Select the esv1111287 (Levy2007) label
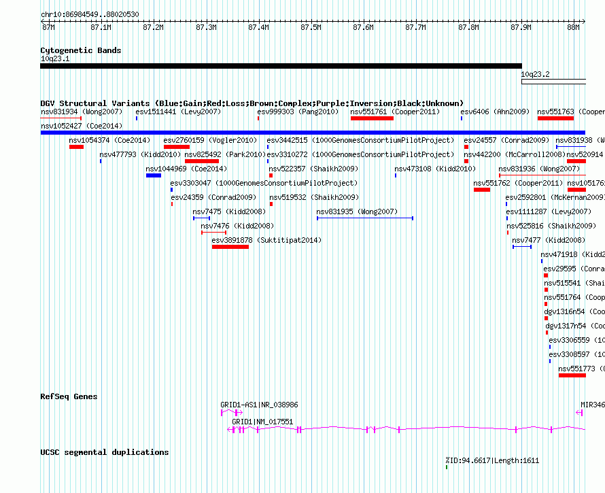 (x=549, y=211)
